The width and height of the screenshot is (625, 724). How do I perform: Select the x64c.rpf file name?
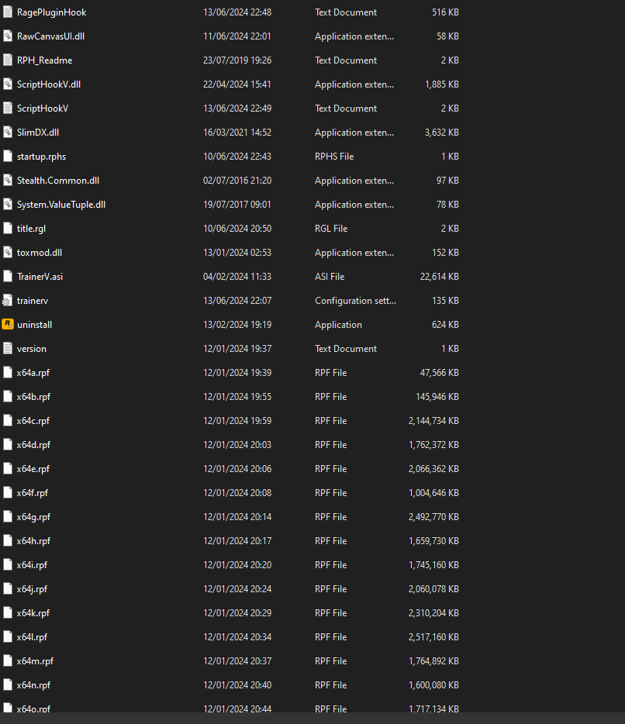tap(33, 420)
